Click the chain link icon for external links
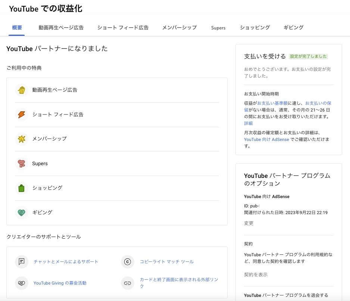 [x=128, y=283]
